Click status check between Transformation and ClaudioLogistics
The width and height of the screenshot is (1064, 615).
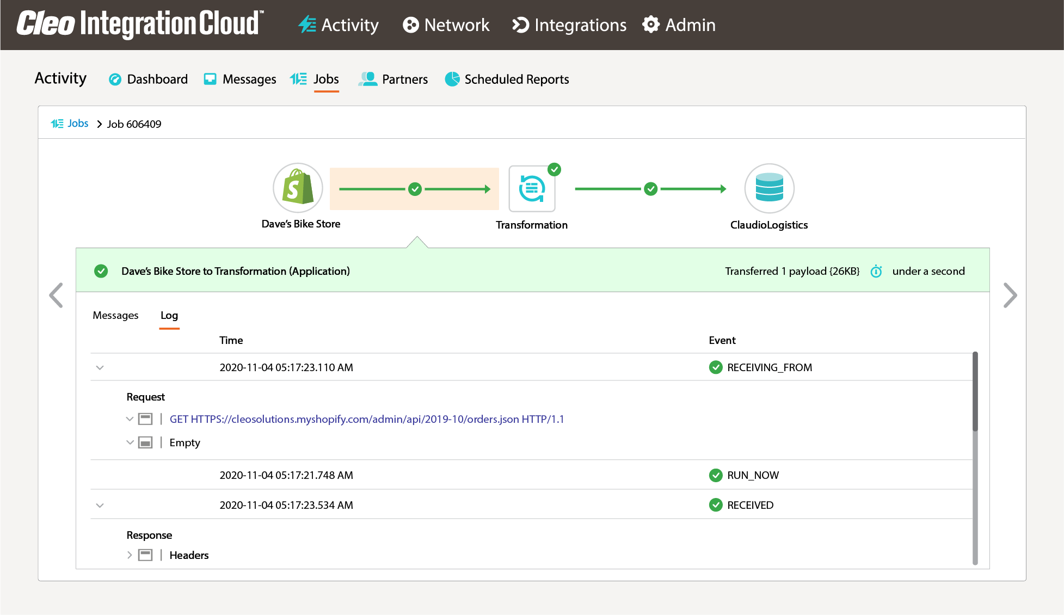point(650,189)
